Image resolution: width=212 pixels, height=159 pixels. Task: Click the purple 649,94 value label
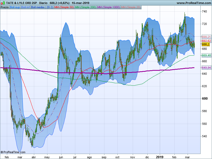206,68
